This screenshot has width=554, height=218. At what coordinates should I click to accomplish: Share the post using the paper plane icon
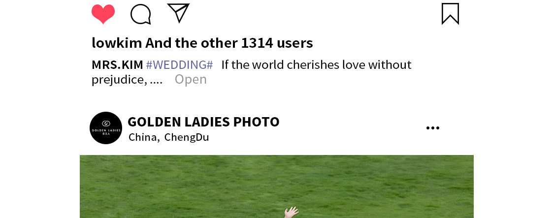[x=178, y=13]
